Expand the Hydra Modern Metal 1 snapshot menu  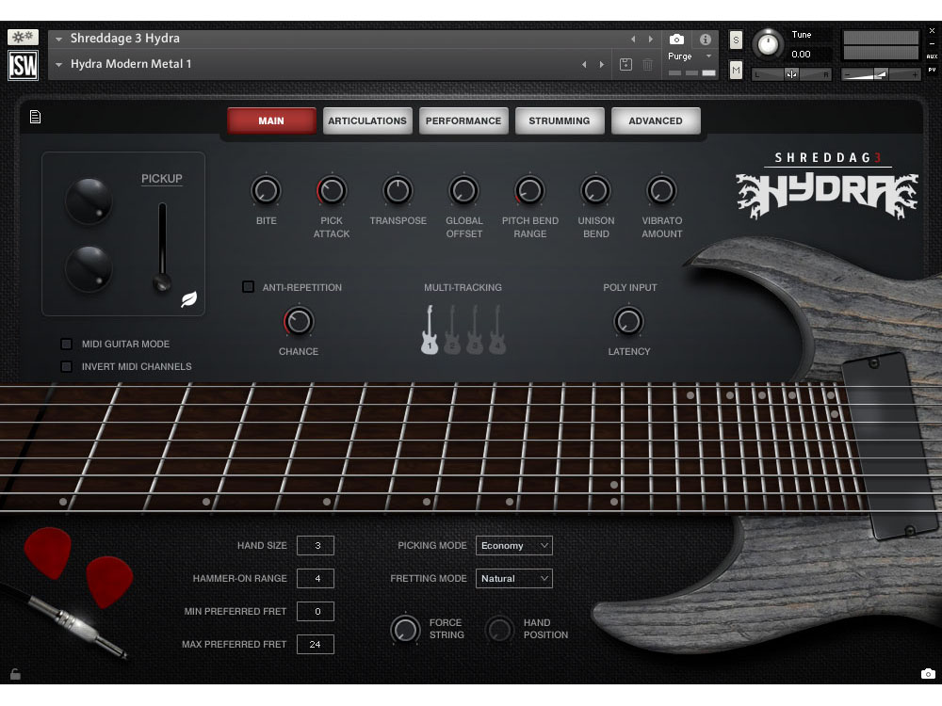tap(58, 64)
